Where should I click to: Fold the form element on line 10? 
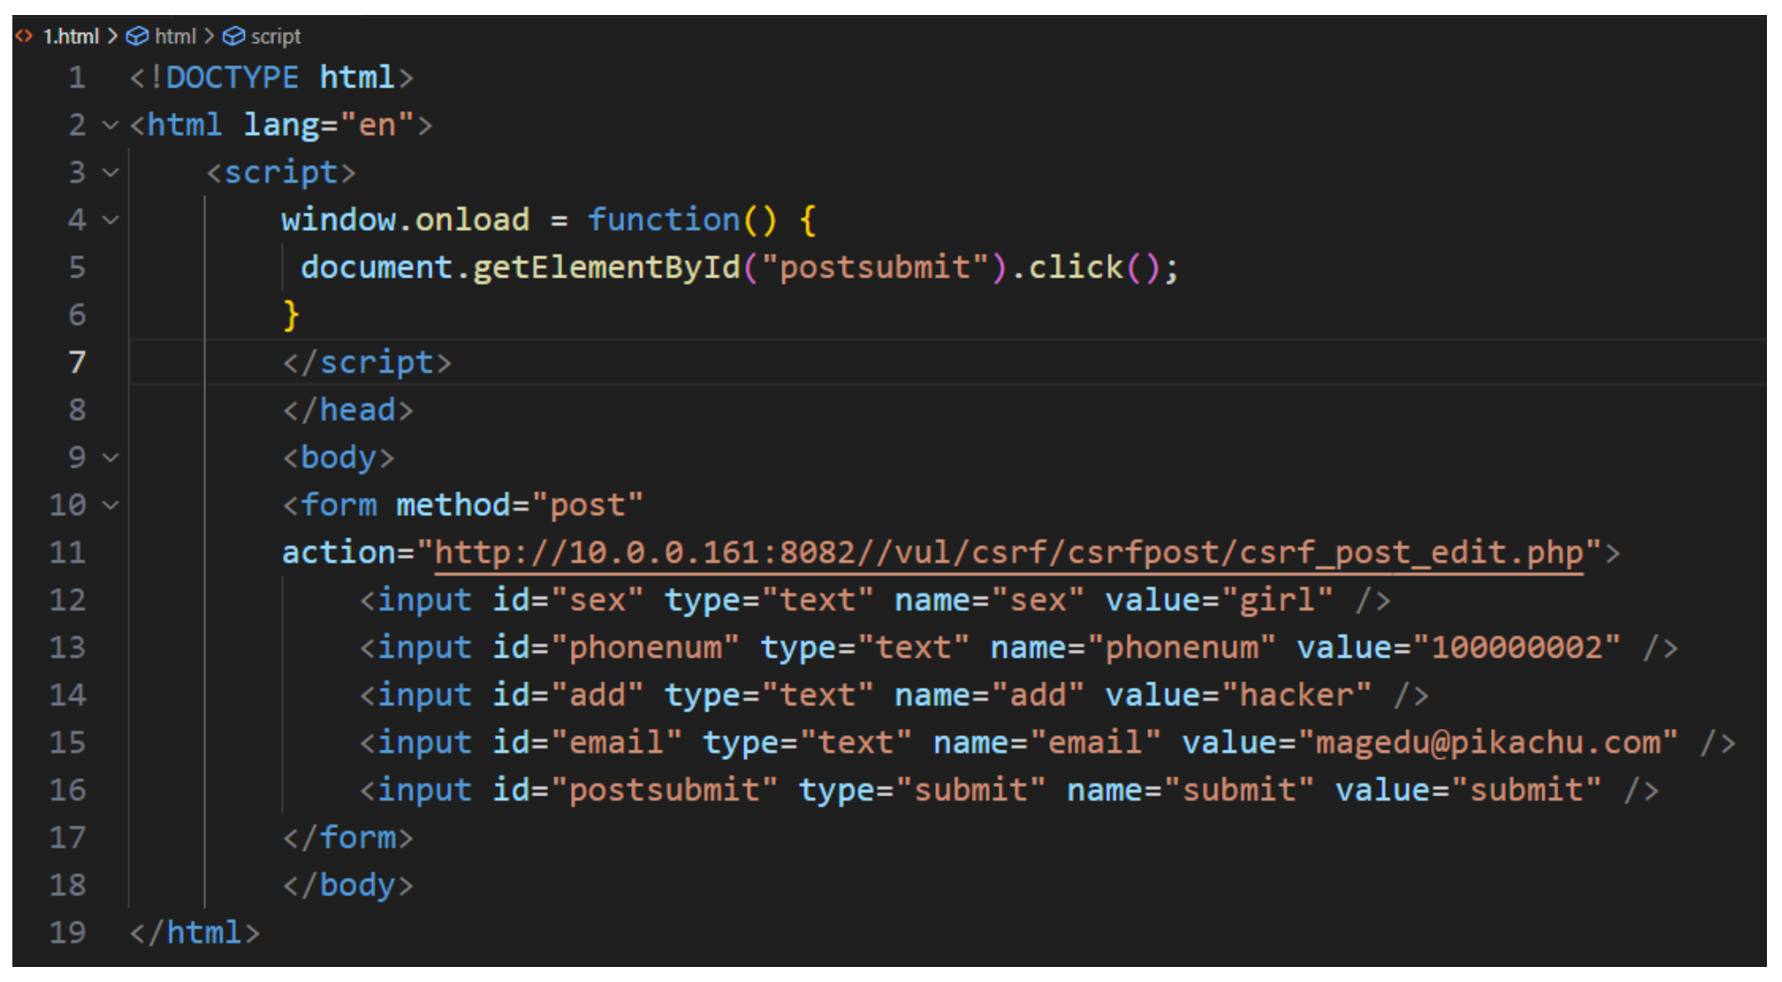(x=110, y=506)
